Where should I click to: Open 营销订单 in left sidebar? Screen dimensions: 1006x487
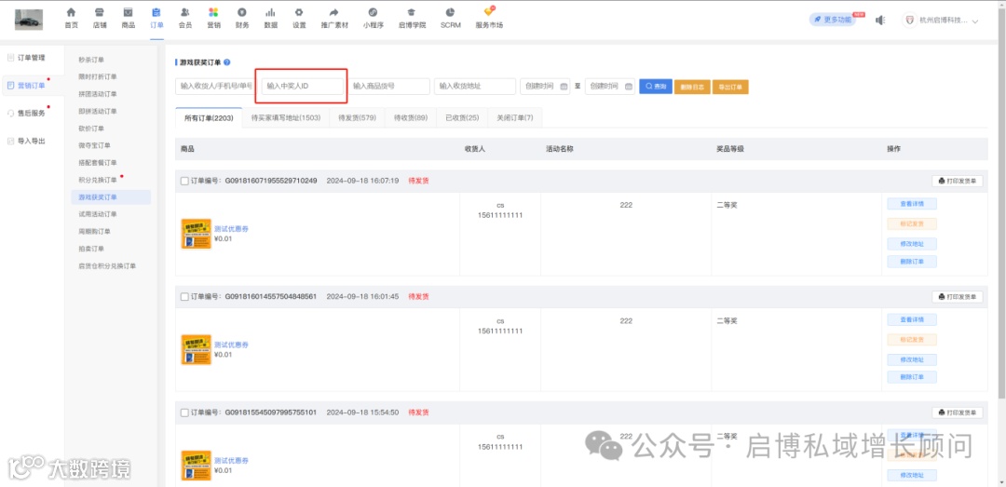[x=30, y=86]
